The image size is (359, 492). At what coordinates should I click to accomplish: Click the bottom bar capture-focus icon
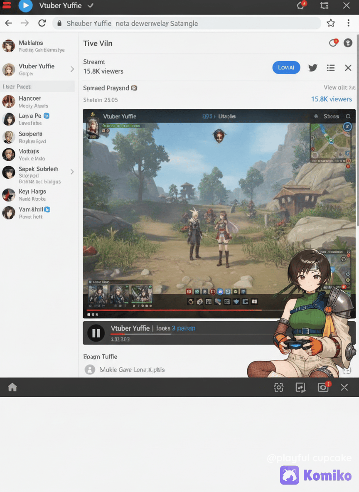pyautogui.click(x=279, y=388)
